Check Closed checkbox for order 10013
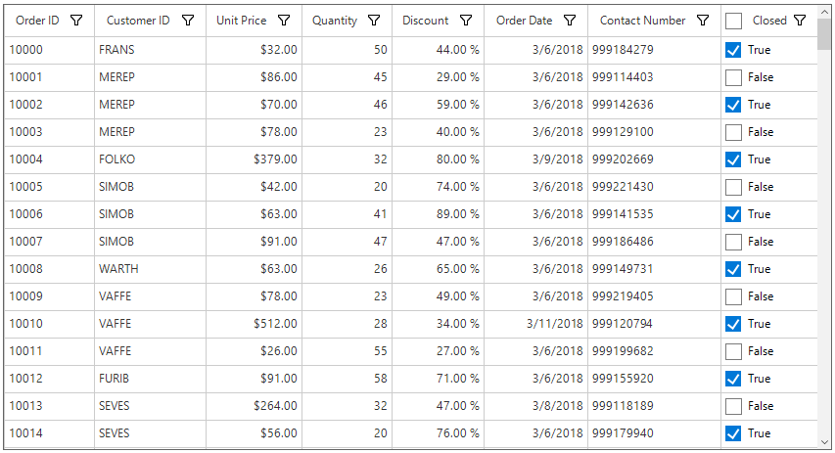Screen dimensions: 835x453 733,407
